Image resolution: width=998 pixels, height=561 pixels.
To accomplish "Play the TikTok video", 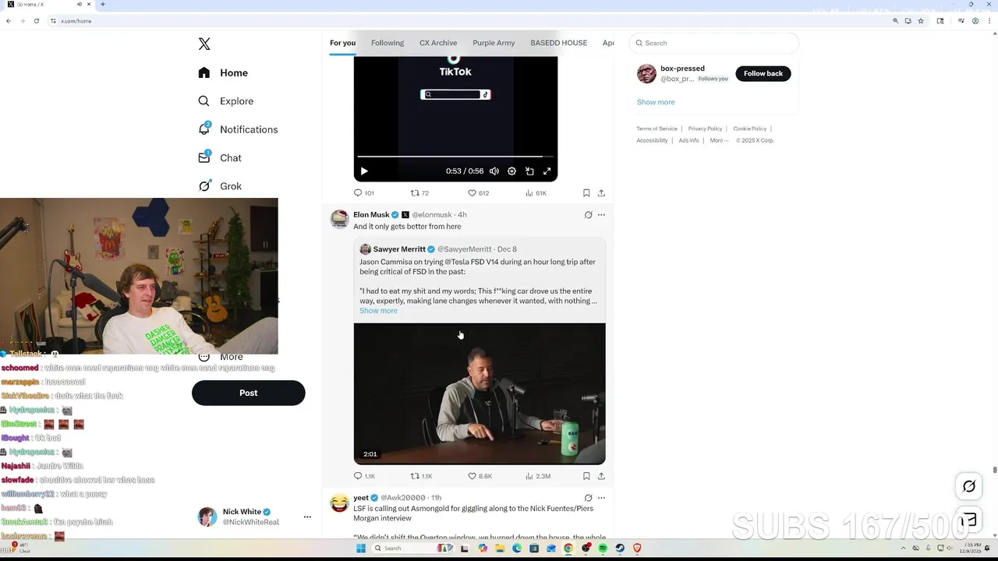I will point(363,171).
